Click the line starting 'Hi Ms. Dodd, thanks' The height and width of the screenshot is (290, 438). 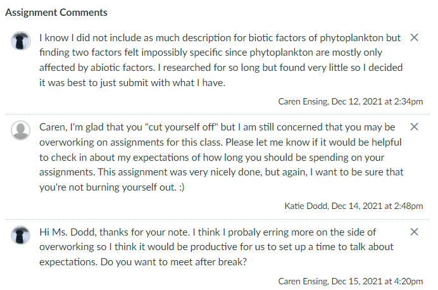pyautogui.click(x=208, y=232)
